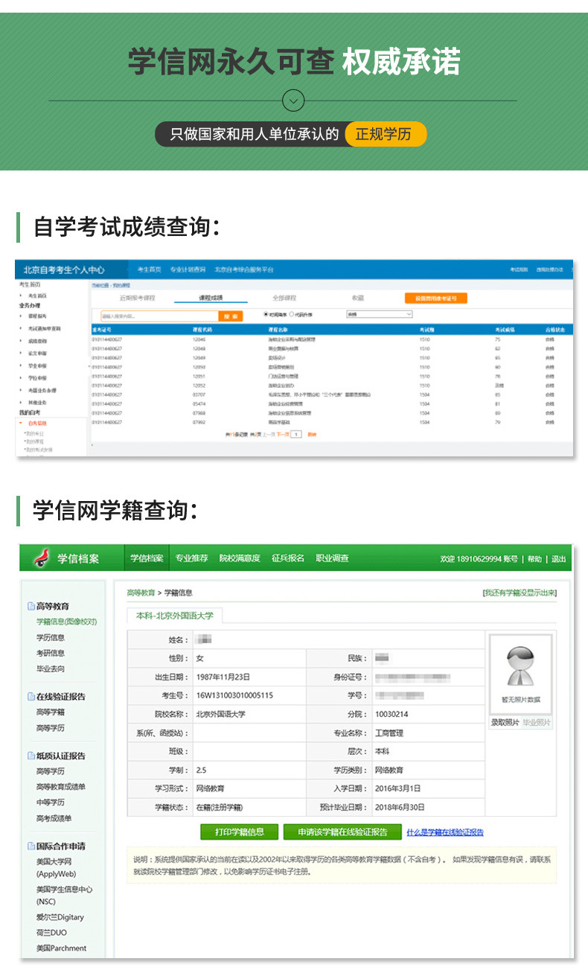The image size is (588, 979).
Task: Open 什么是学籍在线验证报告 link
Action: pyautogui.click(x=444, y=832)
